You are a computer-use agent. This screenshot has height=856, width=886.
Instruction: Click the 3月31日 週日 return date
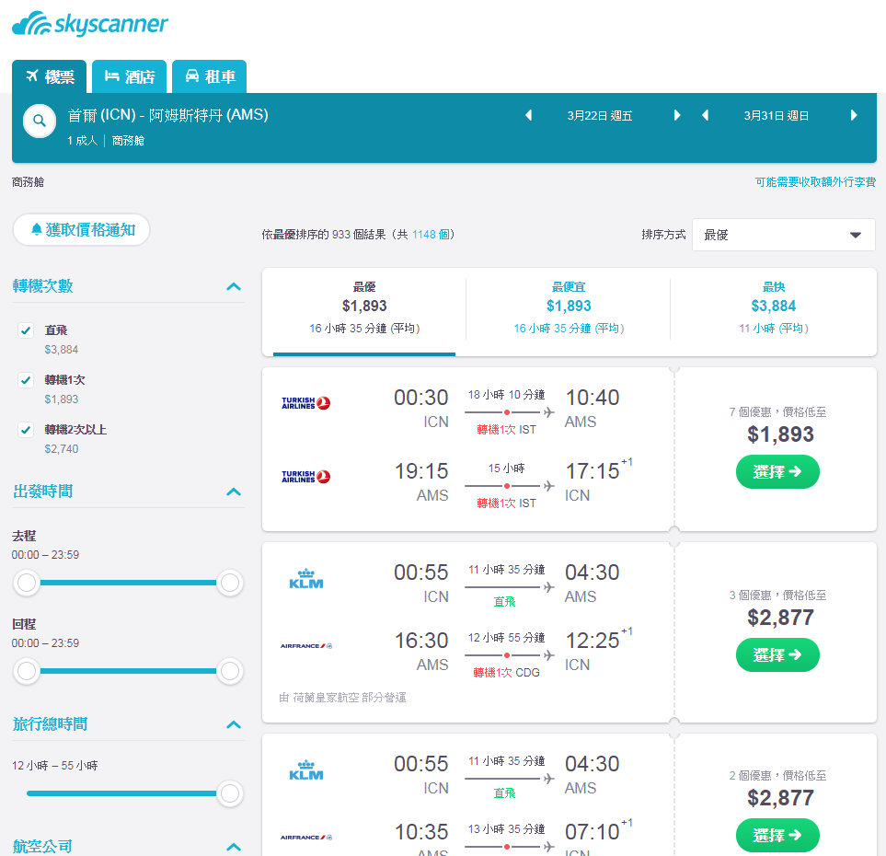[x=777, y=116]
